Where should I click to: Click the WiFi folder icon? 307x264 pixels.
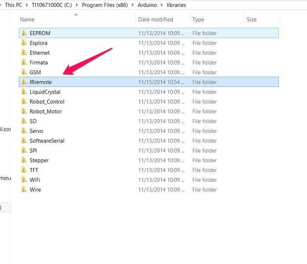pyautogui.click(x=24, y=179)
